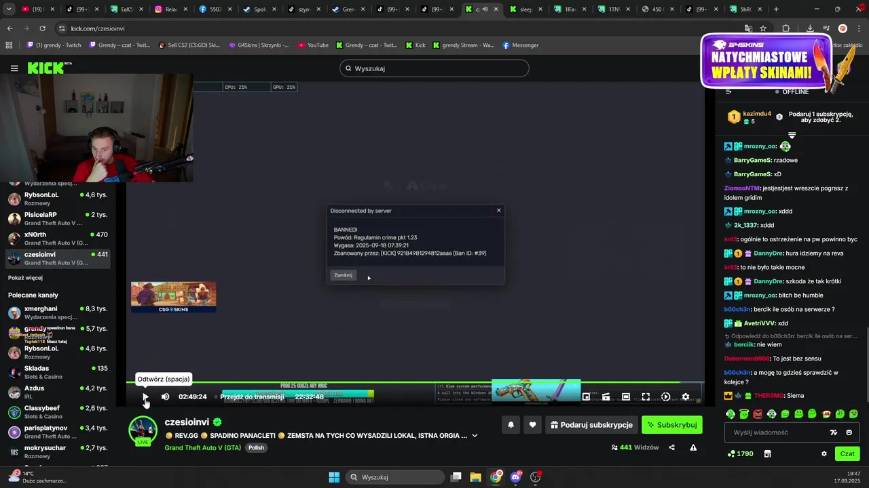Open video player settings gear

pos(686,396)
